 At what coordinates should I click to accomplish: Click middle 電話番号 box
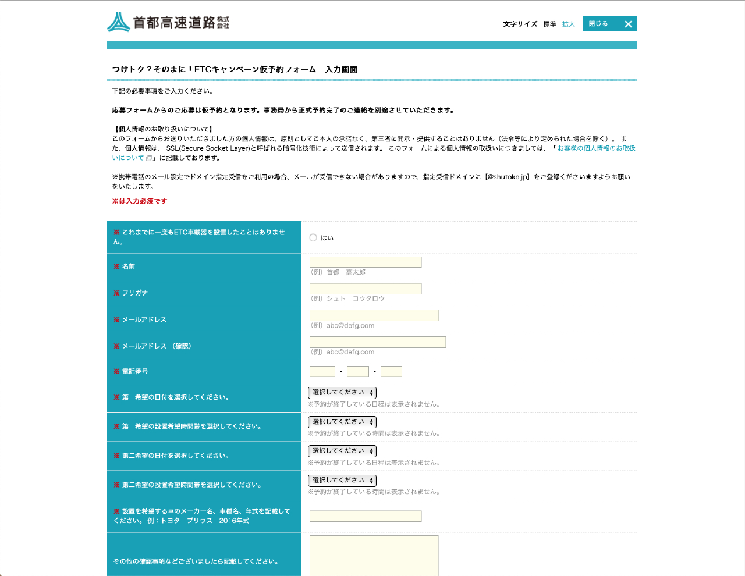click(358, 371)
